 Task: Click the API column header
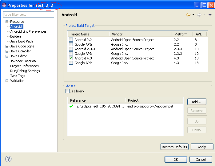pyautogui.click(x=200, y=34)
